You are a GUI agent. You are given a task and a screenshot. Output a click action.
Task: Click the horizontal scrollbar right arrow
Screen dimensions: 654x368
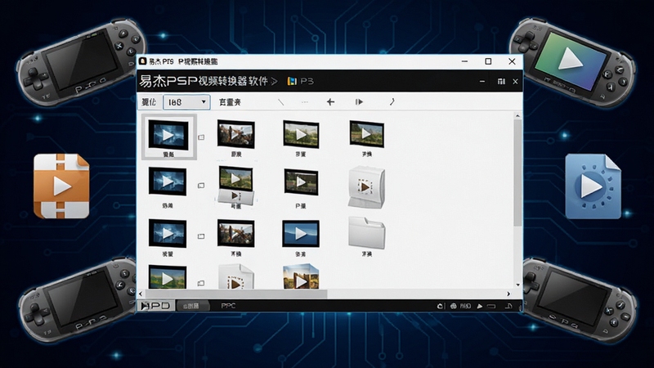coord(508,294)
